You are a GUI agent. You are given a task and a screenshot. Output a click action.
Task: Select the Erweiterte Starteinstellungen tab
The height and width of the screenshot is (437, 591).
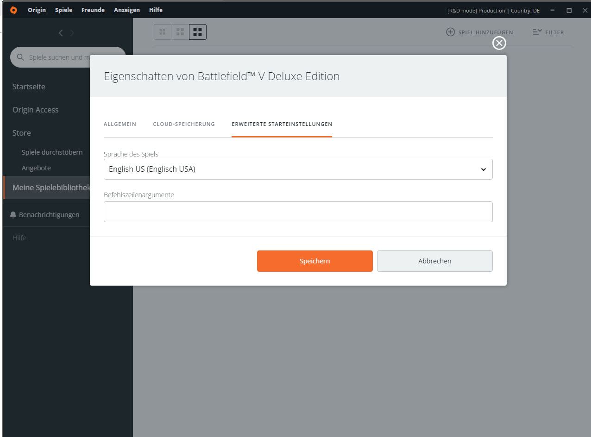282,124
